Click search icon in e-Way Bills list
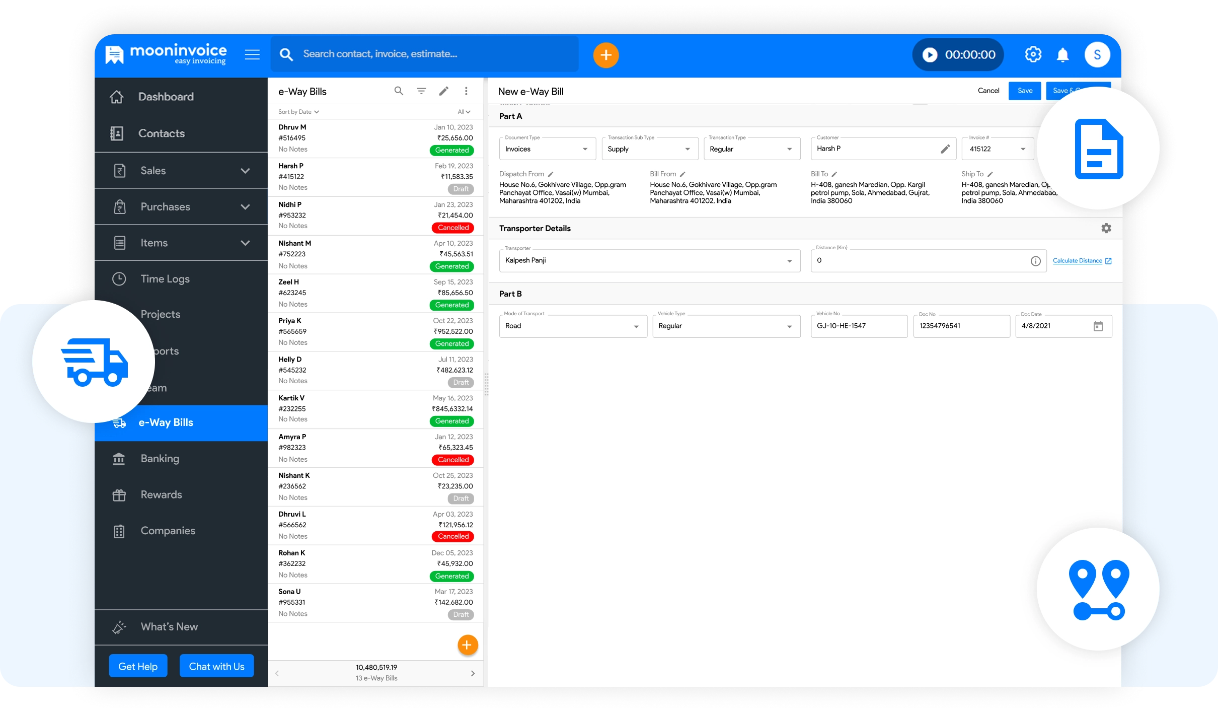 (399, 91)
